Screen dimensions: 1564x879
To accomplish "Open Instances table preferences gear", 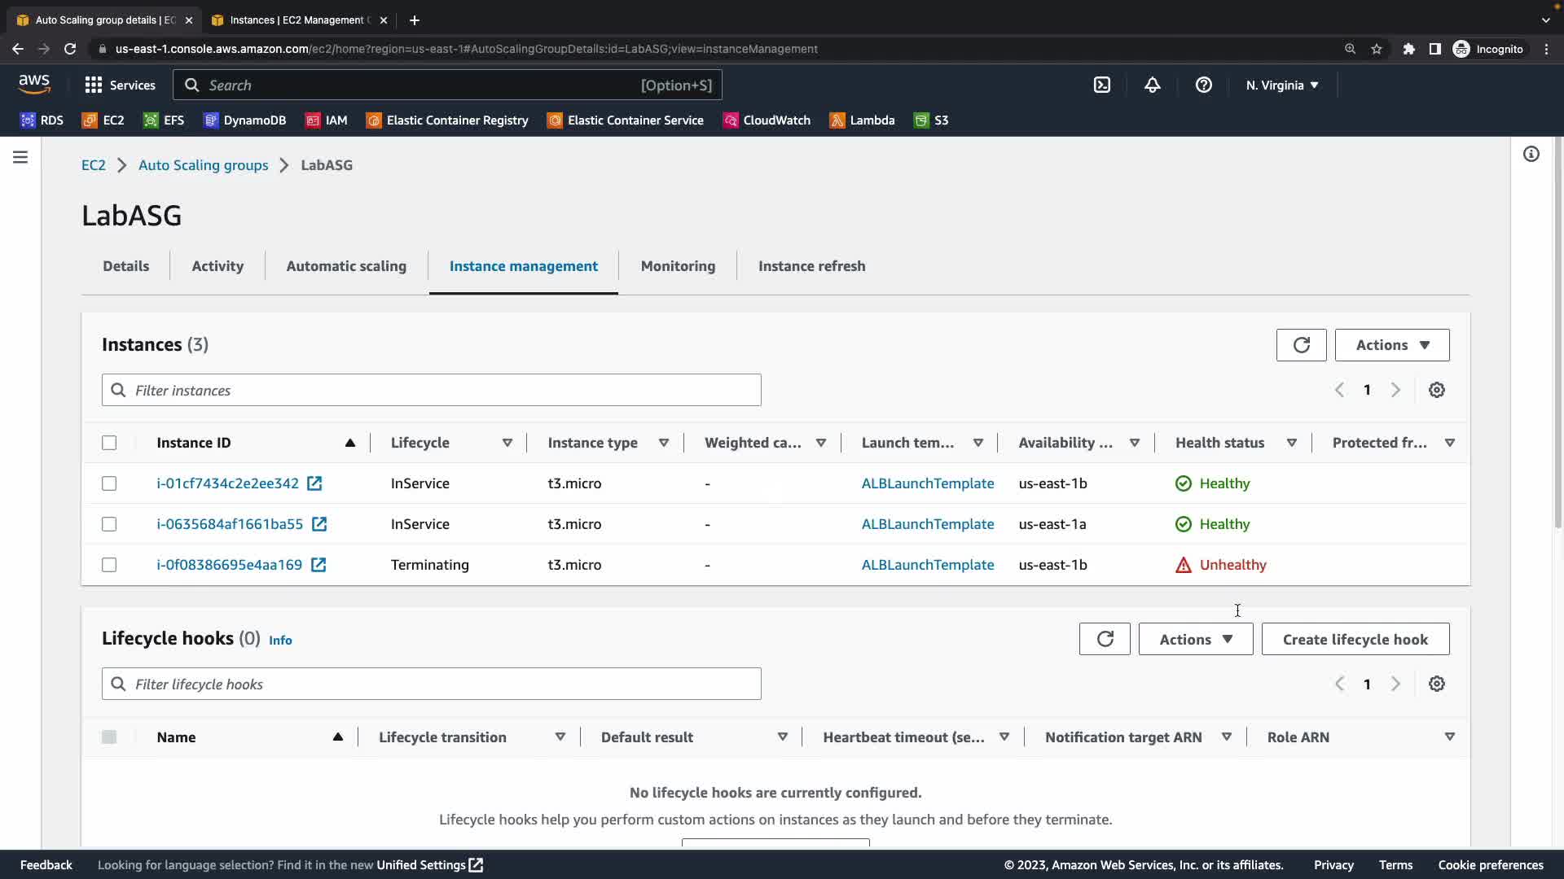I will [1437, 390].
